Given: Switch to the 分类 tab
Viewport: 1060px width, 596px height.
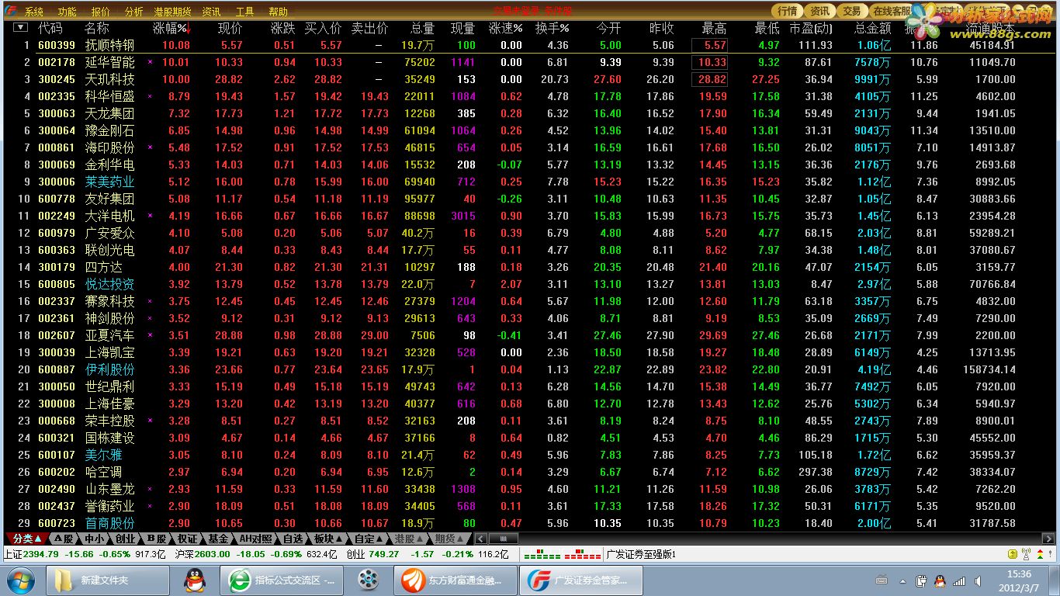Looking at the screenshot, I should point(27,539).
